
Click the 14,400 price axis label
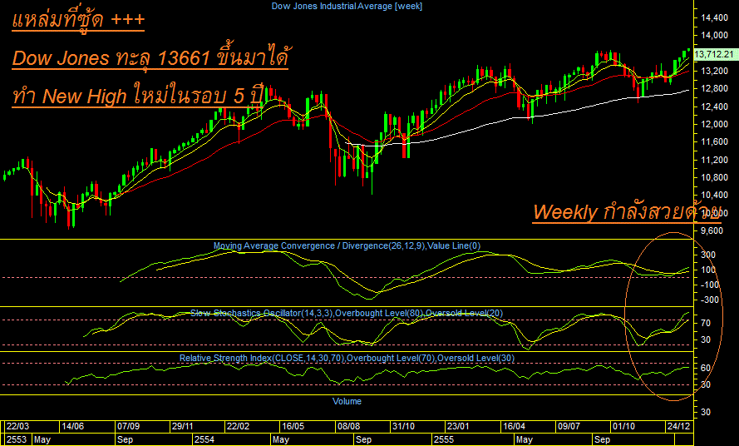click(x=715, y=18)
